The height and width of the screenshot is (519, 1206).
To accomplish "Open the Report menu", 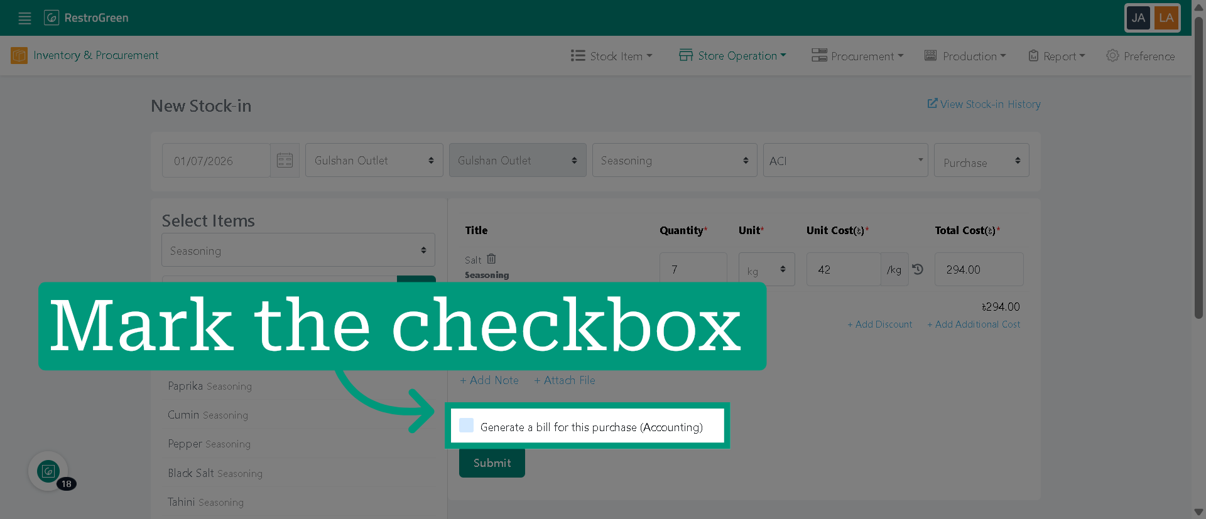I will click(x=1057, y=56).
